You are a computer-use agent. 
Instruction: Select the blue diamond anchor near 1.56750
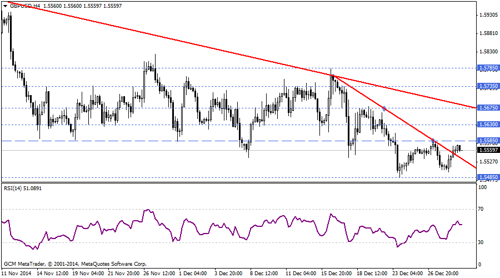(384, 107)
